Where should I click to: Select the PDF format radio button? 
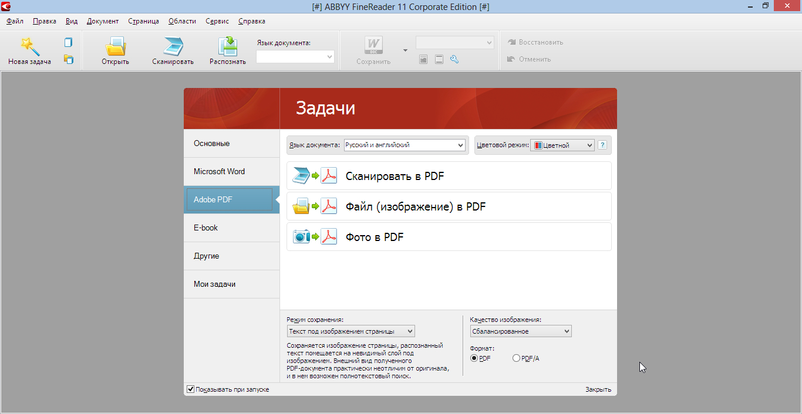click(474, 358)
